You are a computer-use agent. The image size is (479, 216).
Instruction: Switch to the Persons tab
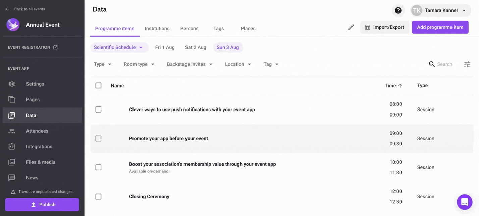(x=189, y=29)
